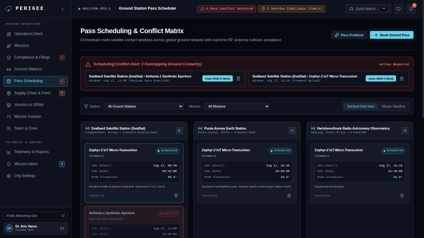Go to Mission Kanban board

pyautogui.click(x=36, y=117)
